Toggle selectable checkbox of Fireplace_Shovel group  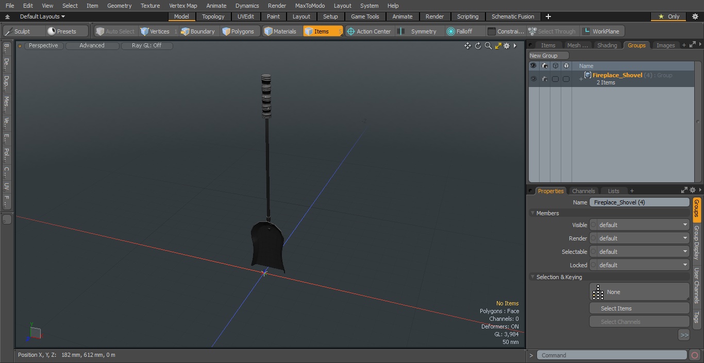coord(555,79)
